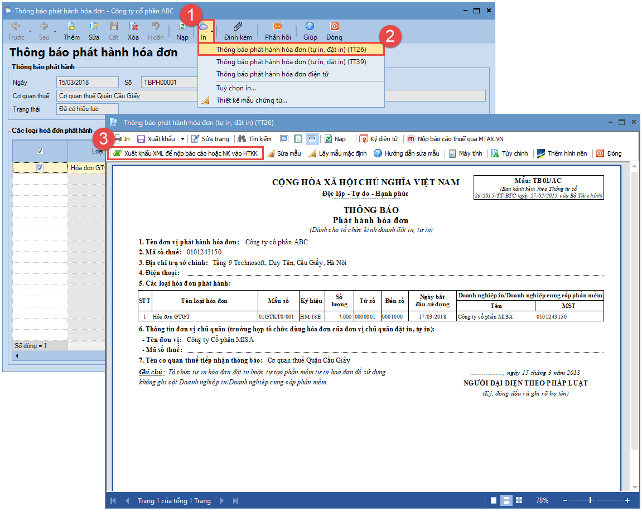Uncheck the Hóa đơn GTGT row checkbox
The image size is (642, 511).
pos(40,167)
